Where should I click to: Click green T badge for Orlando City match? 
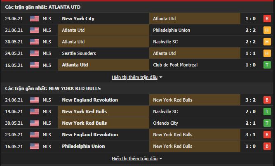tap(267, 123)
